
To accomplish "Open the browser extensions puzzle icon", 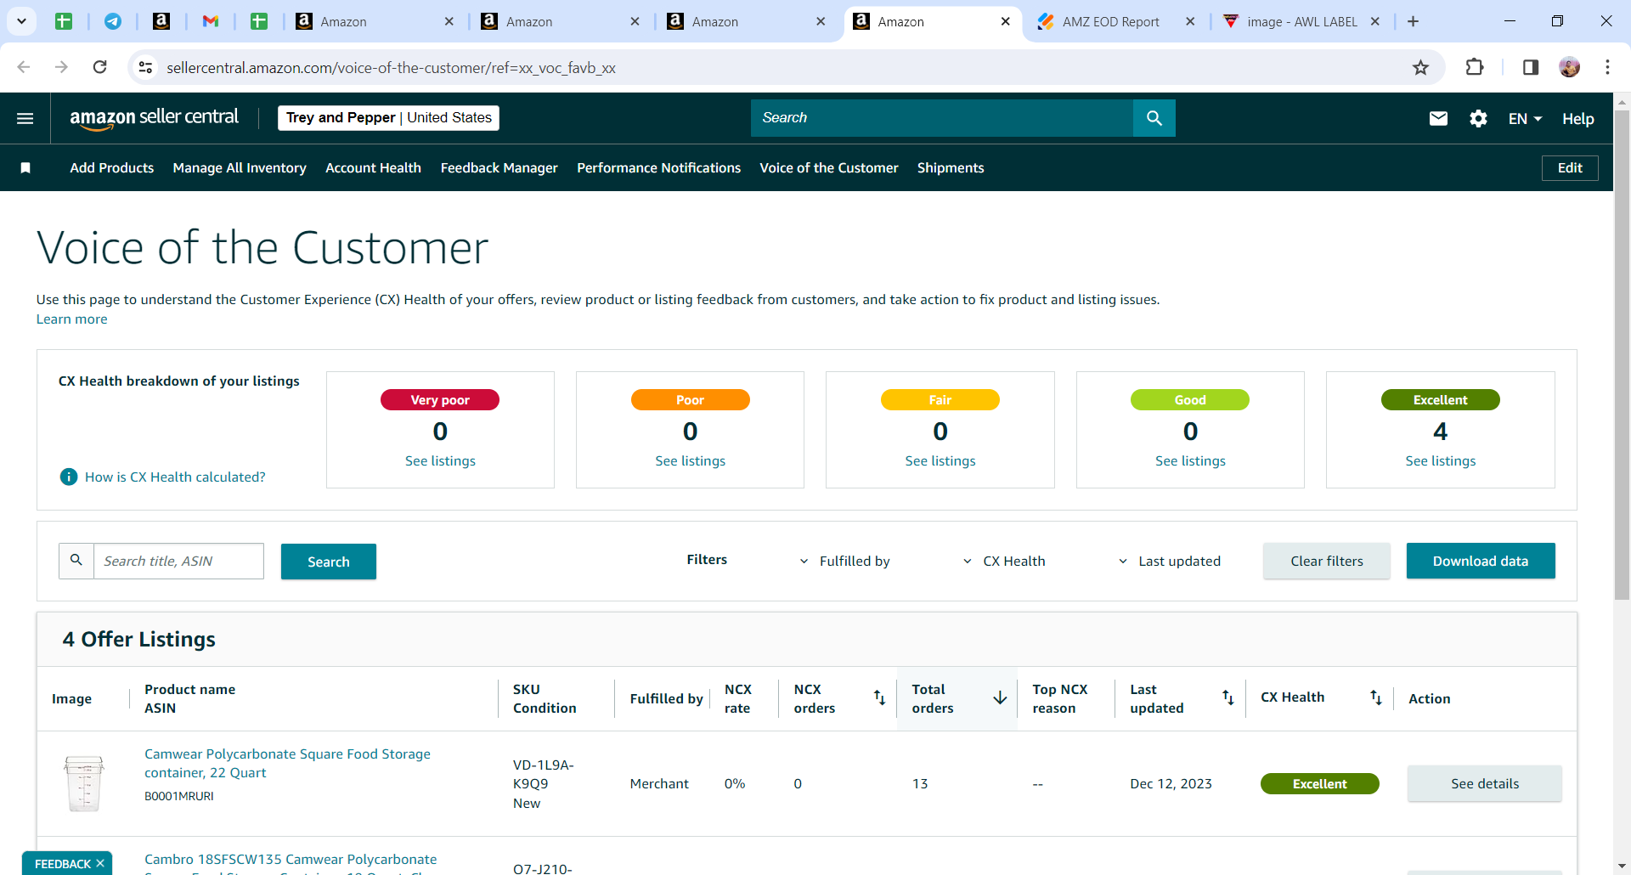I will coord(1475,67).
